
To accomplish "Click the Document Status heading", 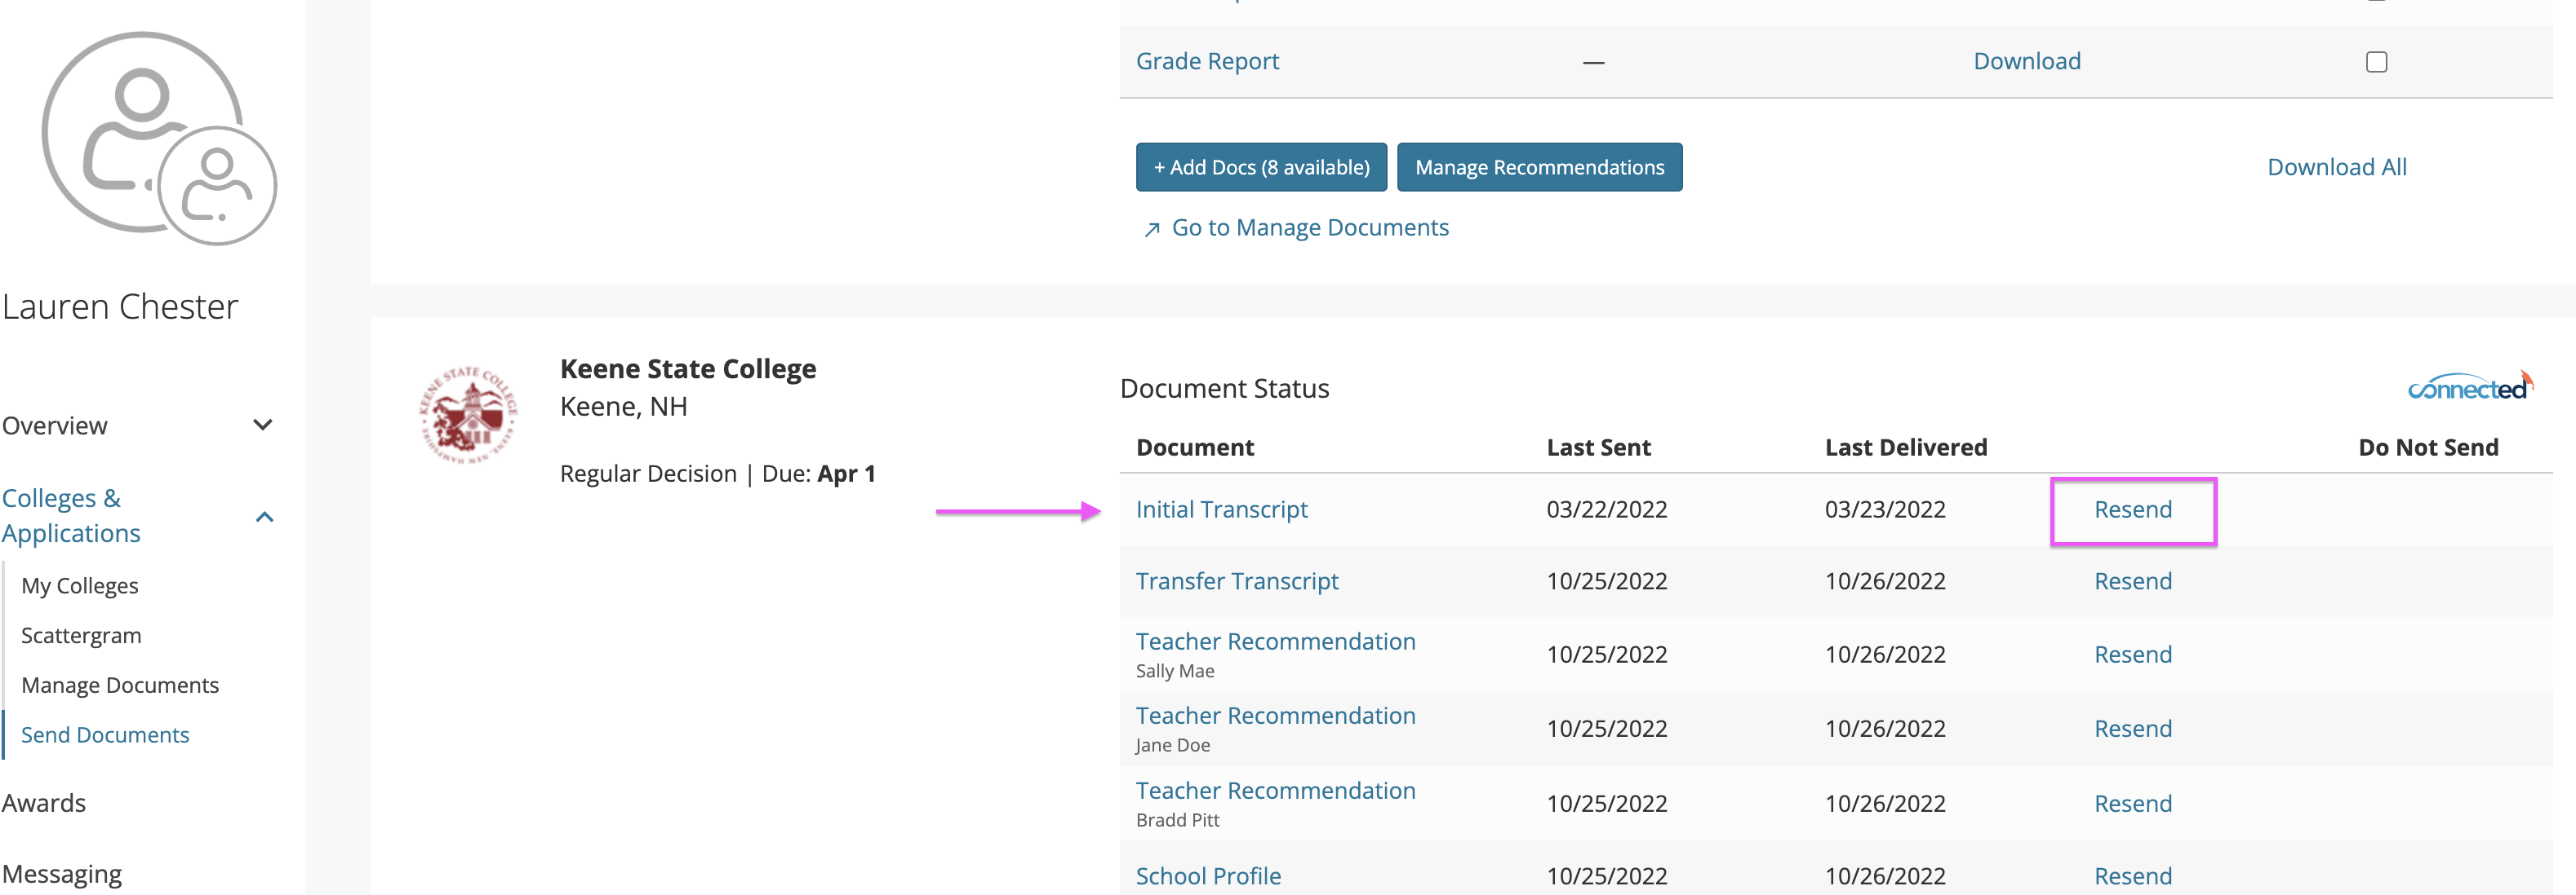I will 1224,389.
